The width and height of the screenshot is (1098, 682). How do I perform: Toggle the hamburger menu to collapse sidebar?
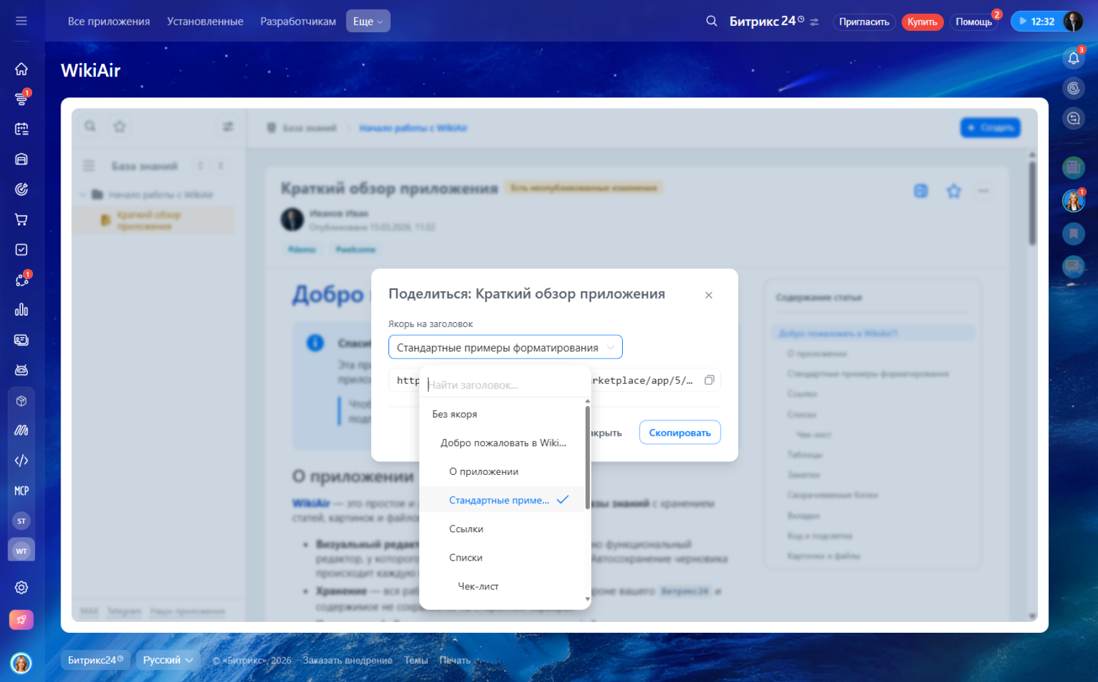coord(21,21)
